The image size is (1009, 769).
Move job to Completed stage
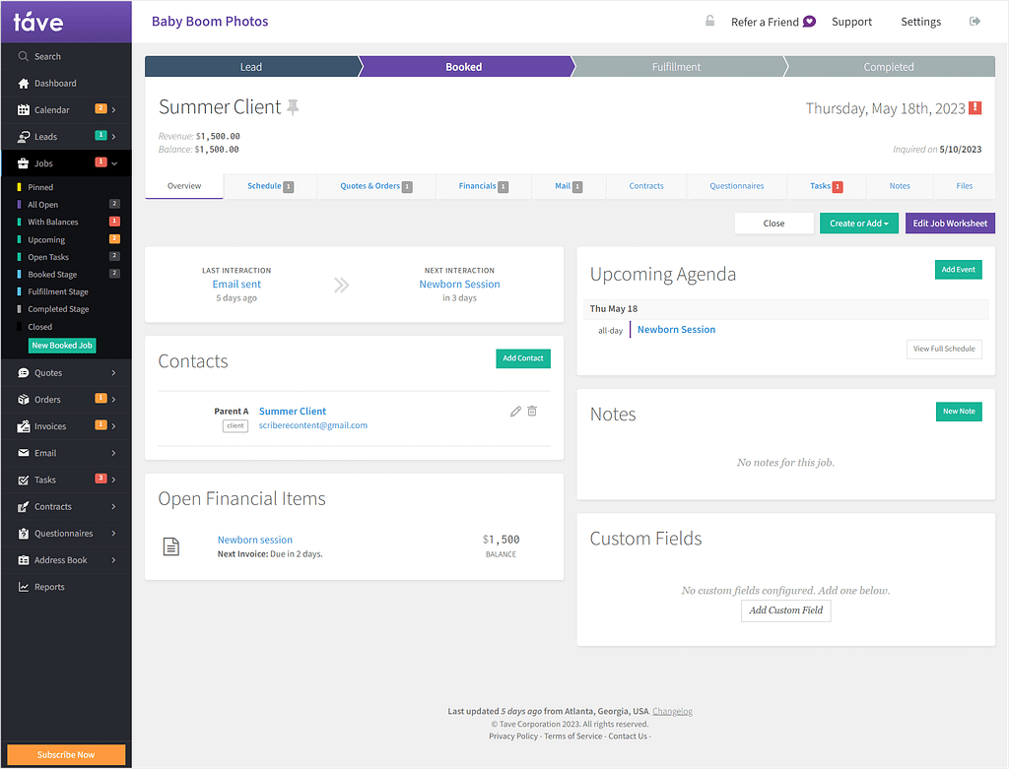pos(889,67)
